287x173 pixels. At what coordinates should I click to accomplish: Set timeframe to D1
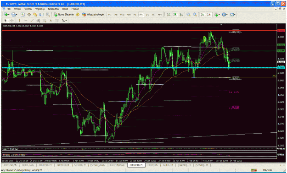[x=147, y=15]
